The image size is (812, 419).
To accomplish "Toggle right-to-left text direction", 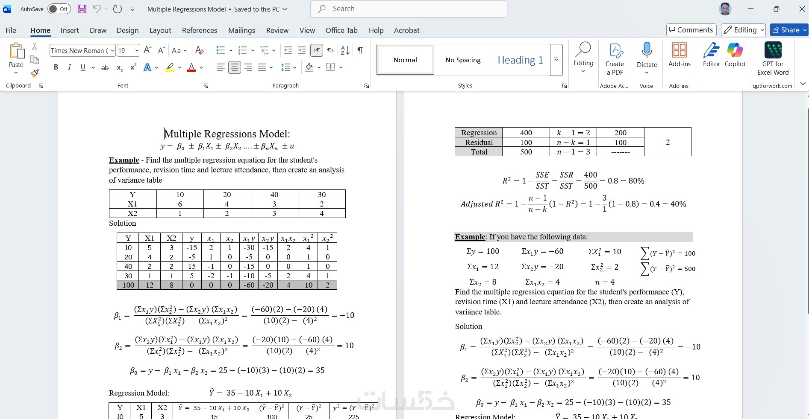I will [x=330, y=50].
